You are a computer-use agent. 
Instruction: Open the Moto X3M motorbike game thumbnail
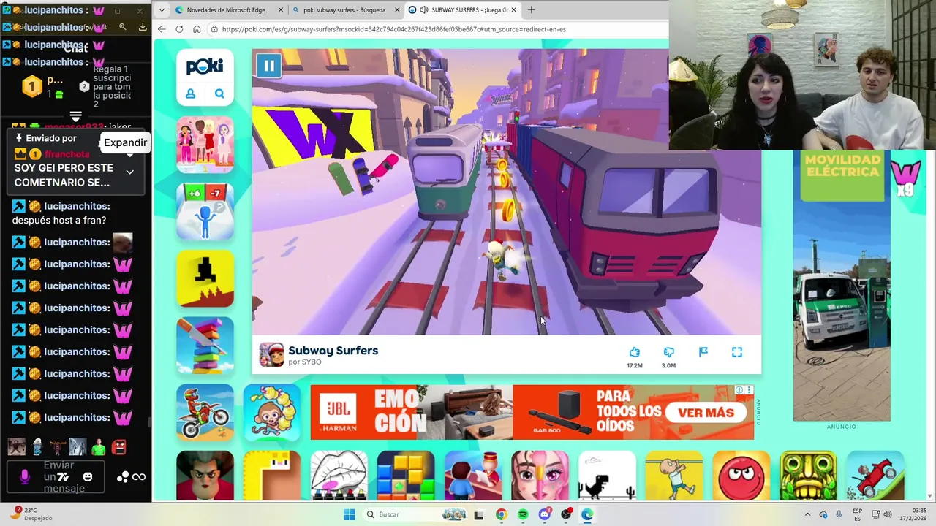coord(205,413)
